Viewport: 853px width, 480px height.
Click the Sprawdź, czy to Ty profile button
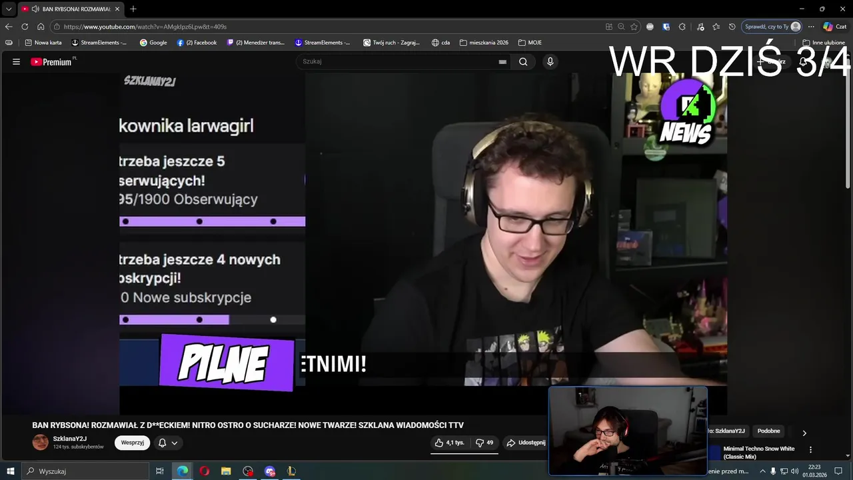[x=772, y=27]
